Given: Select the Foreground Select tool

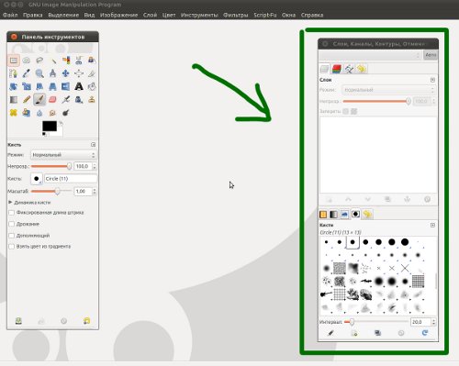Looking at the screenshot, I should click(92, 61).
